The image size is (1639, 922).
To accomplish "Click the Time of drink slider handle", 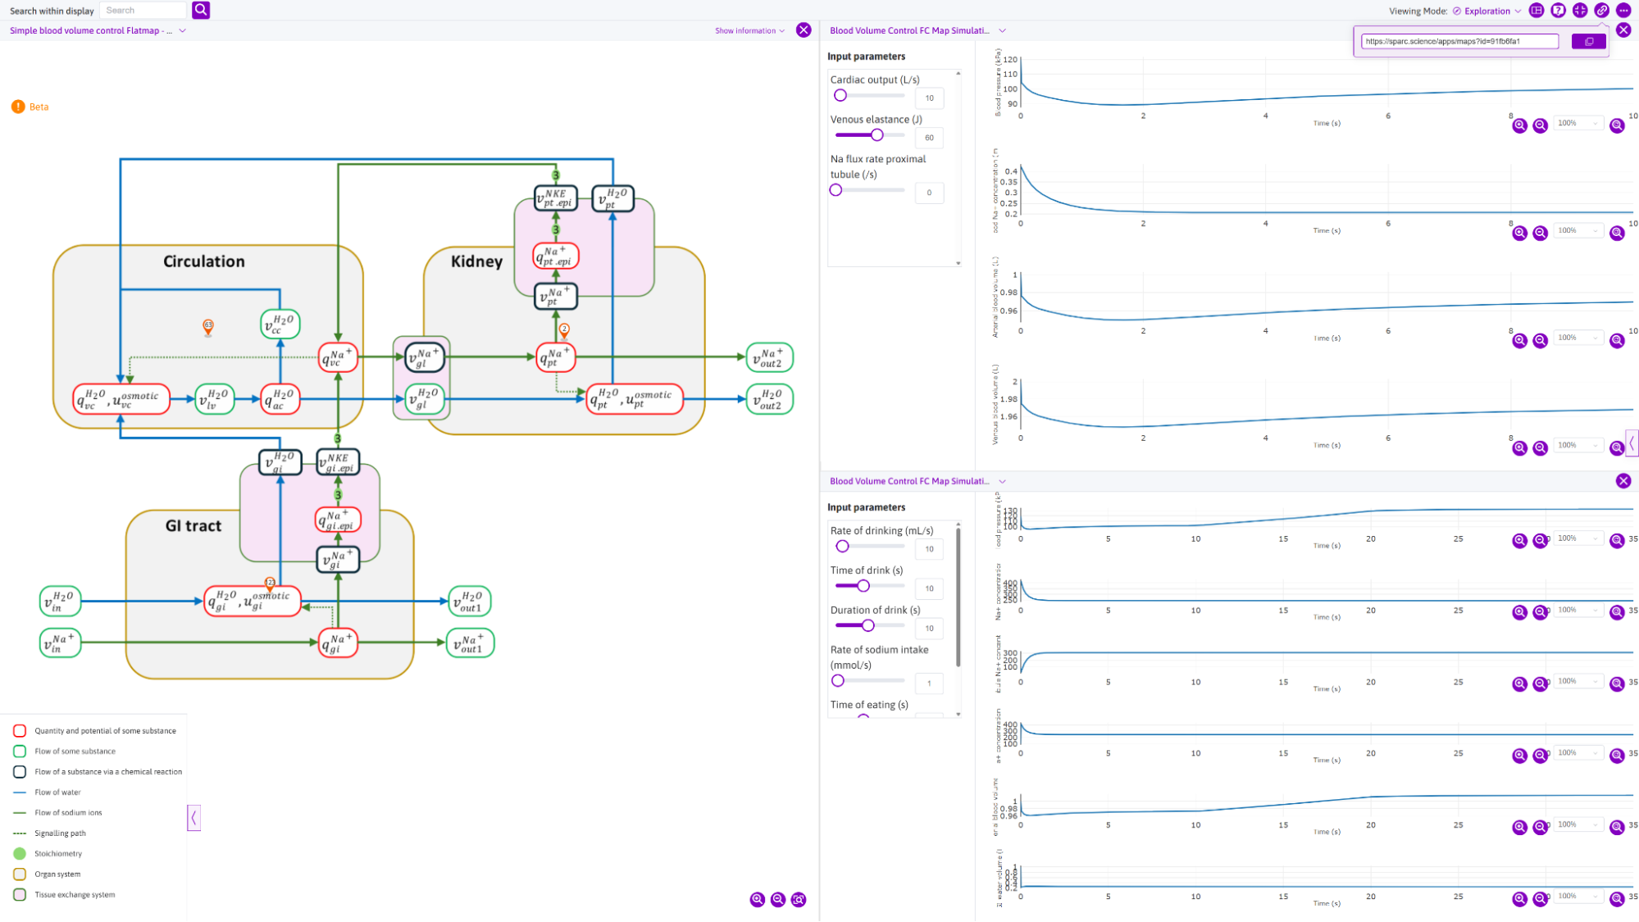I will tap(863, 586).
